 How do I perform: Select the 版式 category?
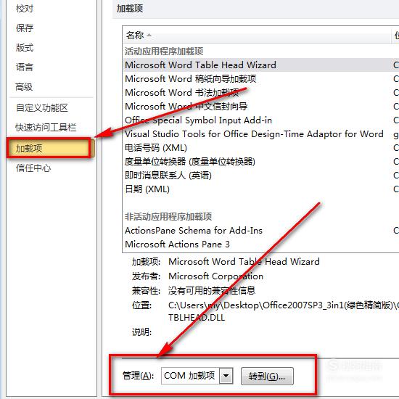[x=25, y=48]
